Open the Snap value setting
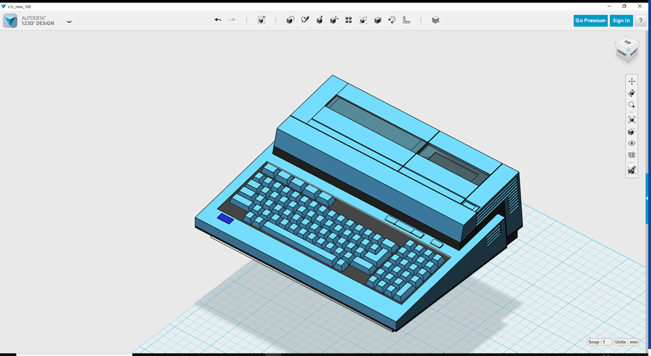The width and height of the screenshot is (651, 356). tap(598, 342)
